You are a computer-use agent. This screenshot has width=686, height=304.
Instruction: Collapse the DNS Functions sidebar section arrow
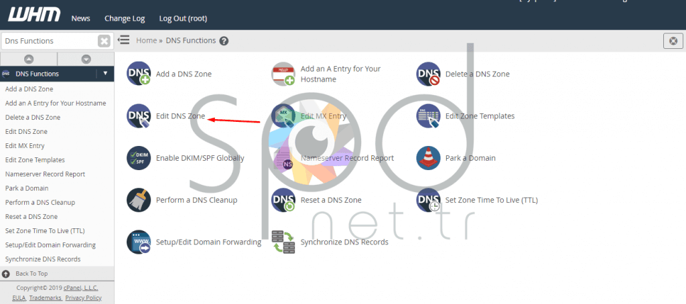tap(105, 74)
